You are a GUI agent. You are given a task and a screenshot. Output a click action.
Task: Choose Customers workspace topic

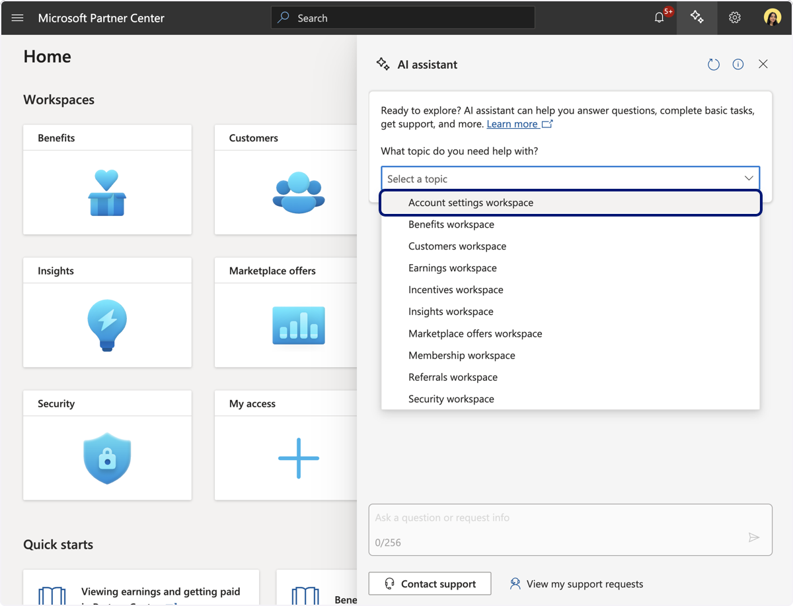570,246
